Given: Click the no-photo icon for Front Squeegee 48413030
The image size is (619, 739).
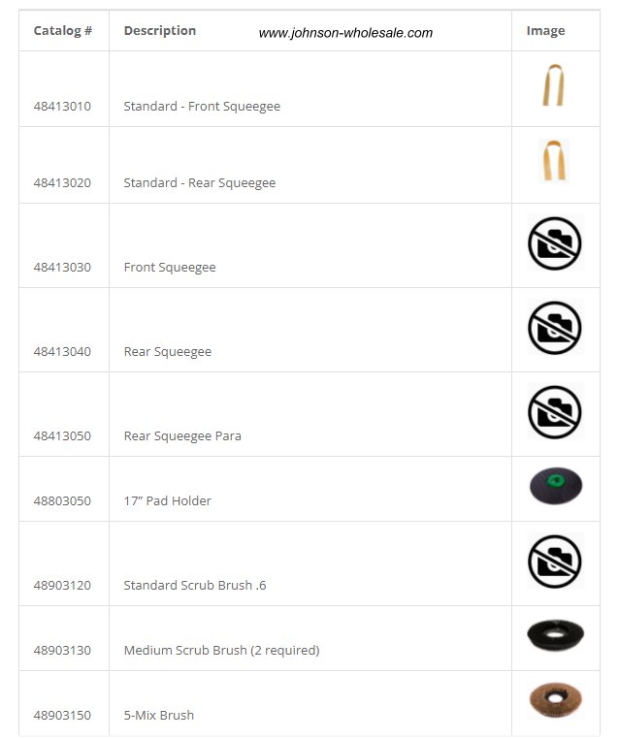Looking at the screenshot, I should click(x=555, y=243).
